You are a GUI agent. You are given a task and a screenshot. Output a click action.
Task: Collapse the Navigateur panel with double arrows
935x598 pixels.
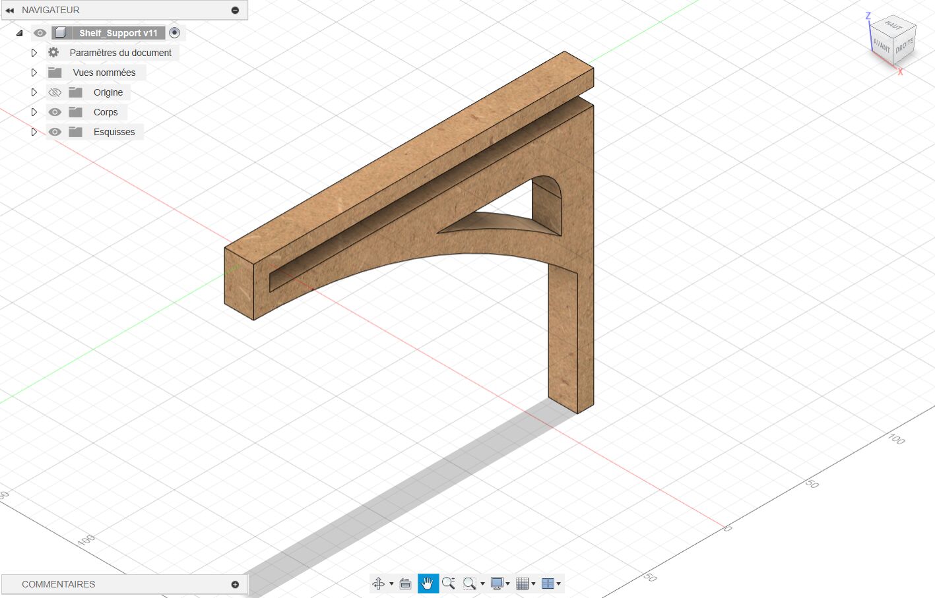10,10
